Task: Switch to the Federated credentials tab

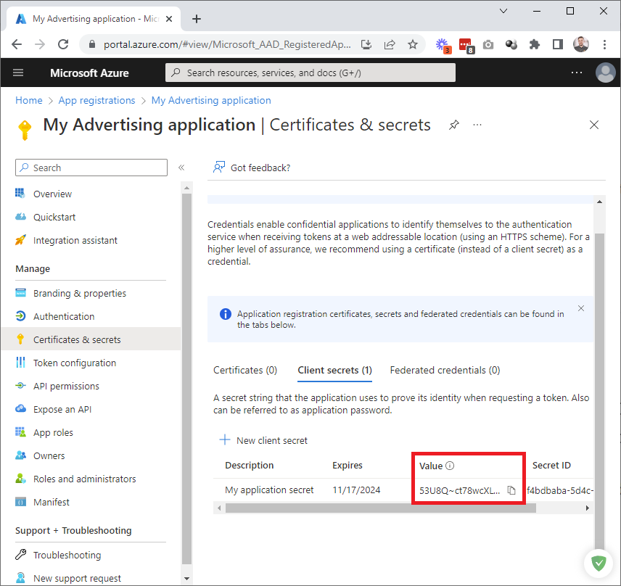Action: [x=445, y=370]
